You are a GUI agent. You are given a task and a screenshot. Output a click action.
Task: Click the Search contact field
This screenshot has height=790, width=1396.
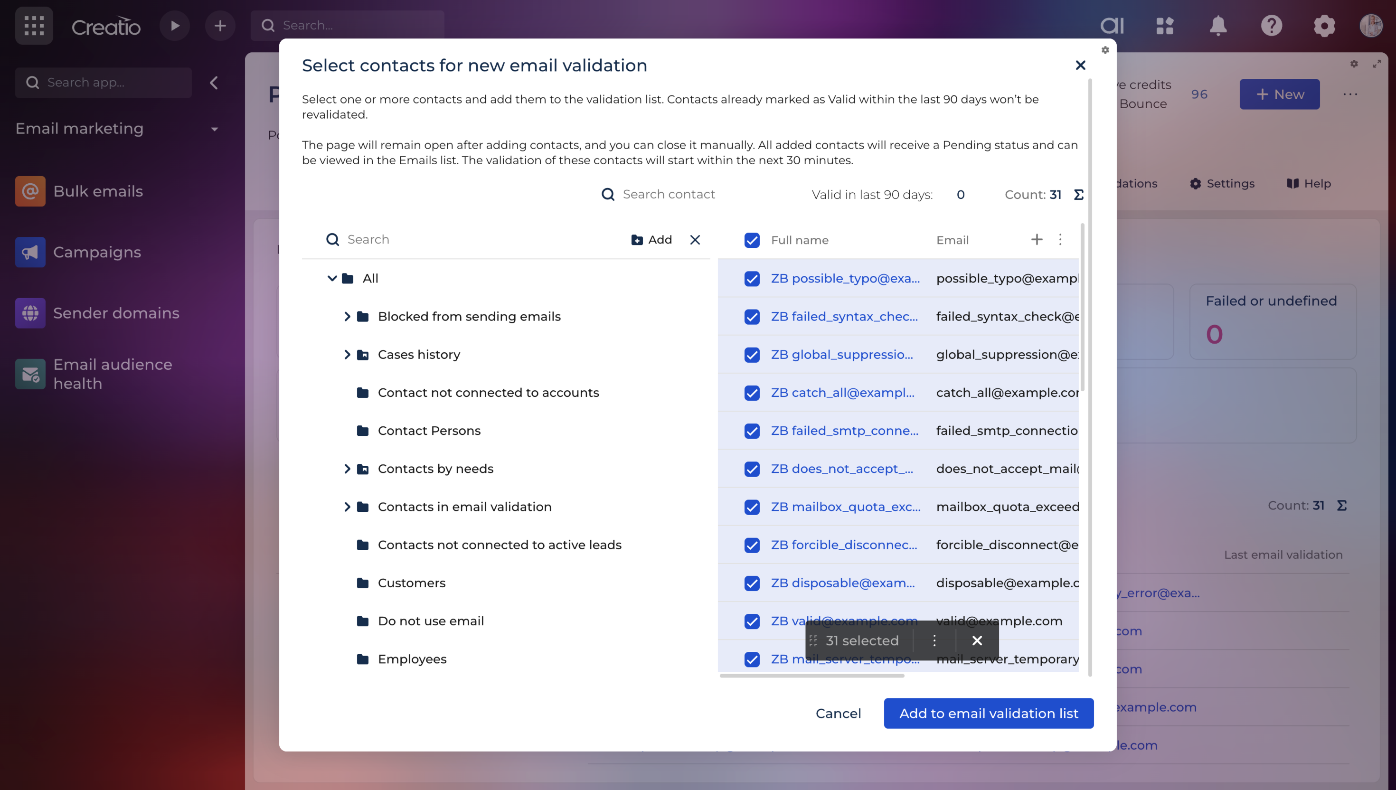tap(669, 194)
